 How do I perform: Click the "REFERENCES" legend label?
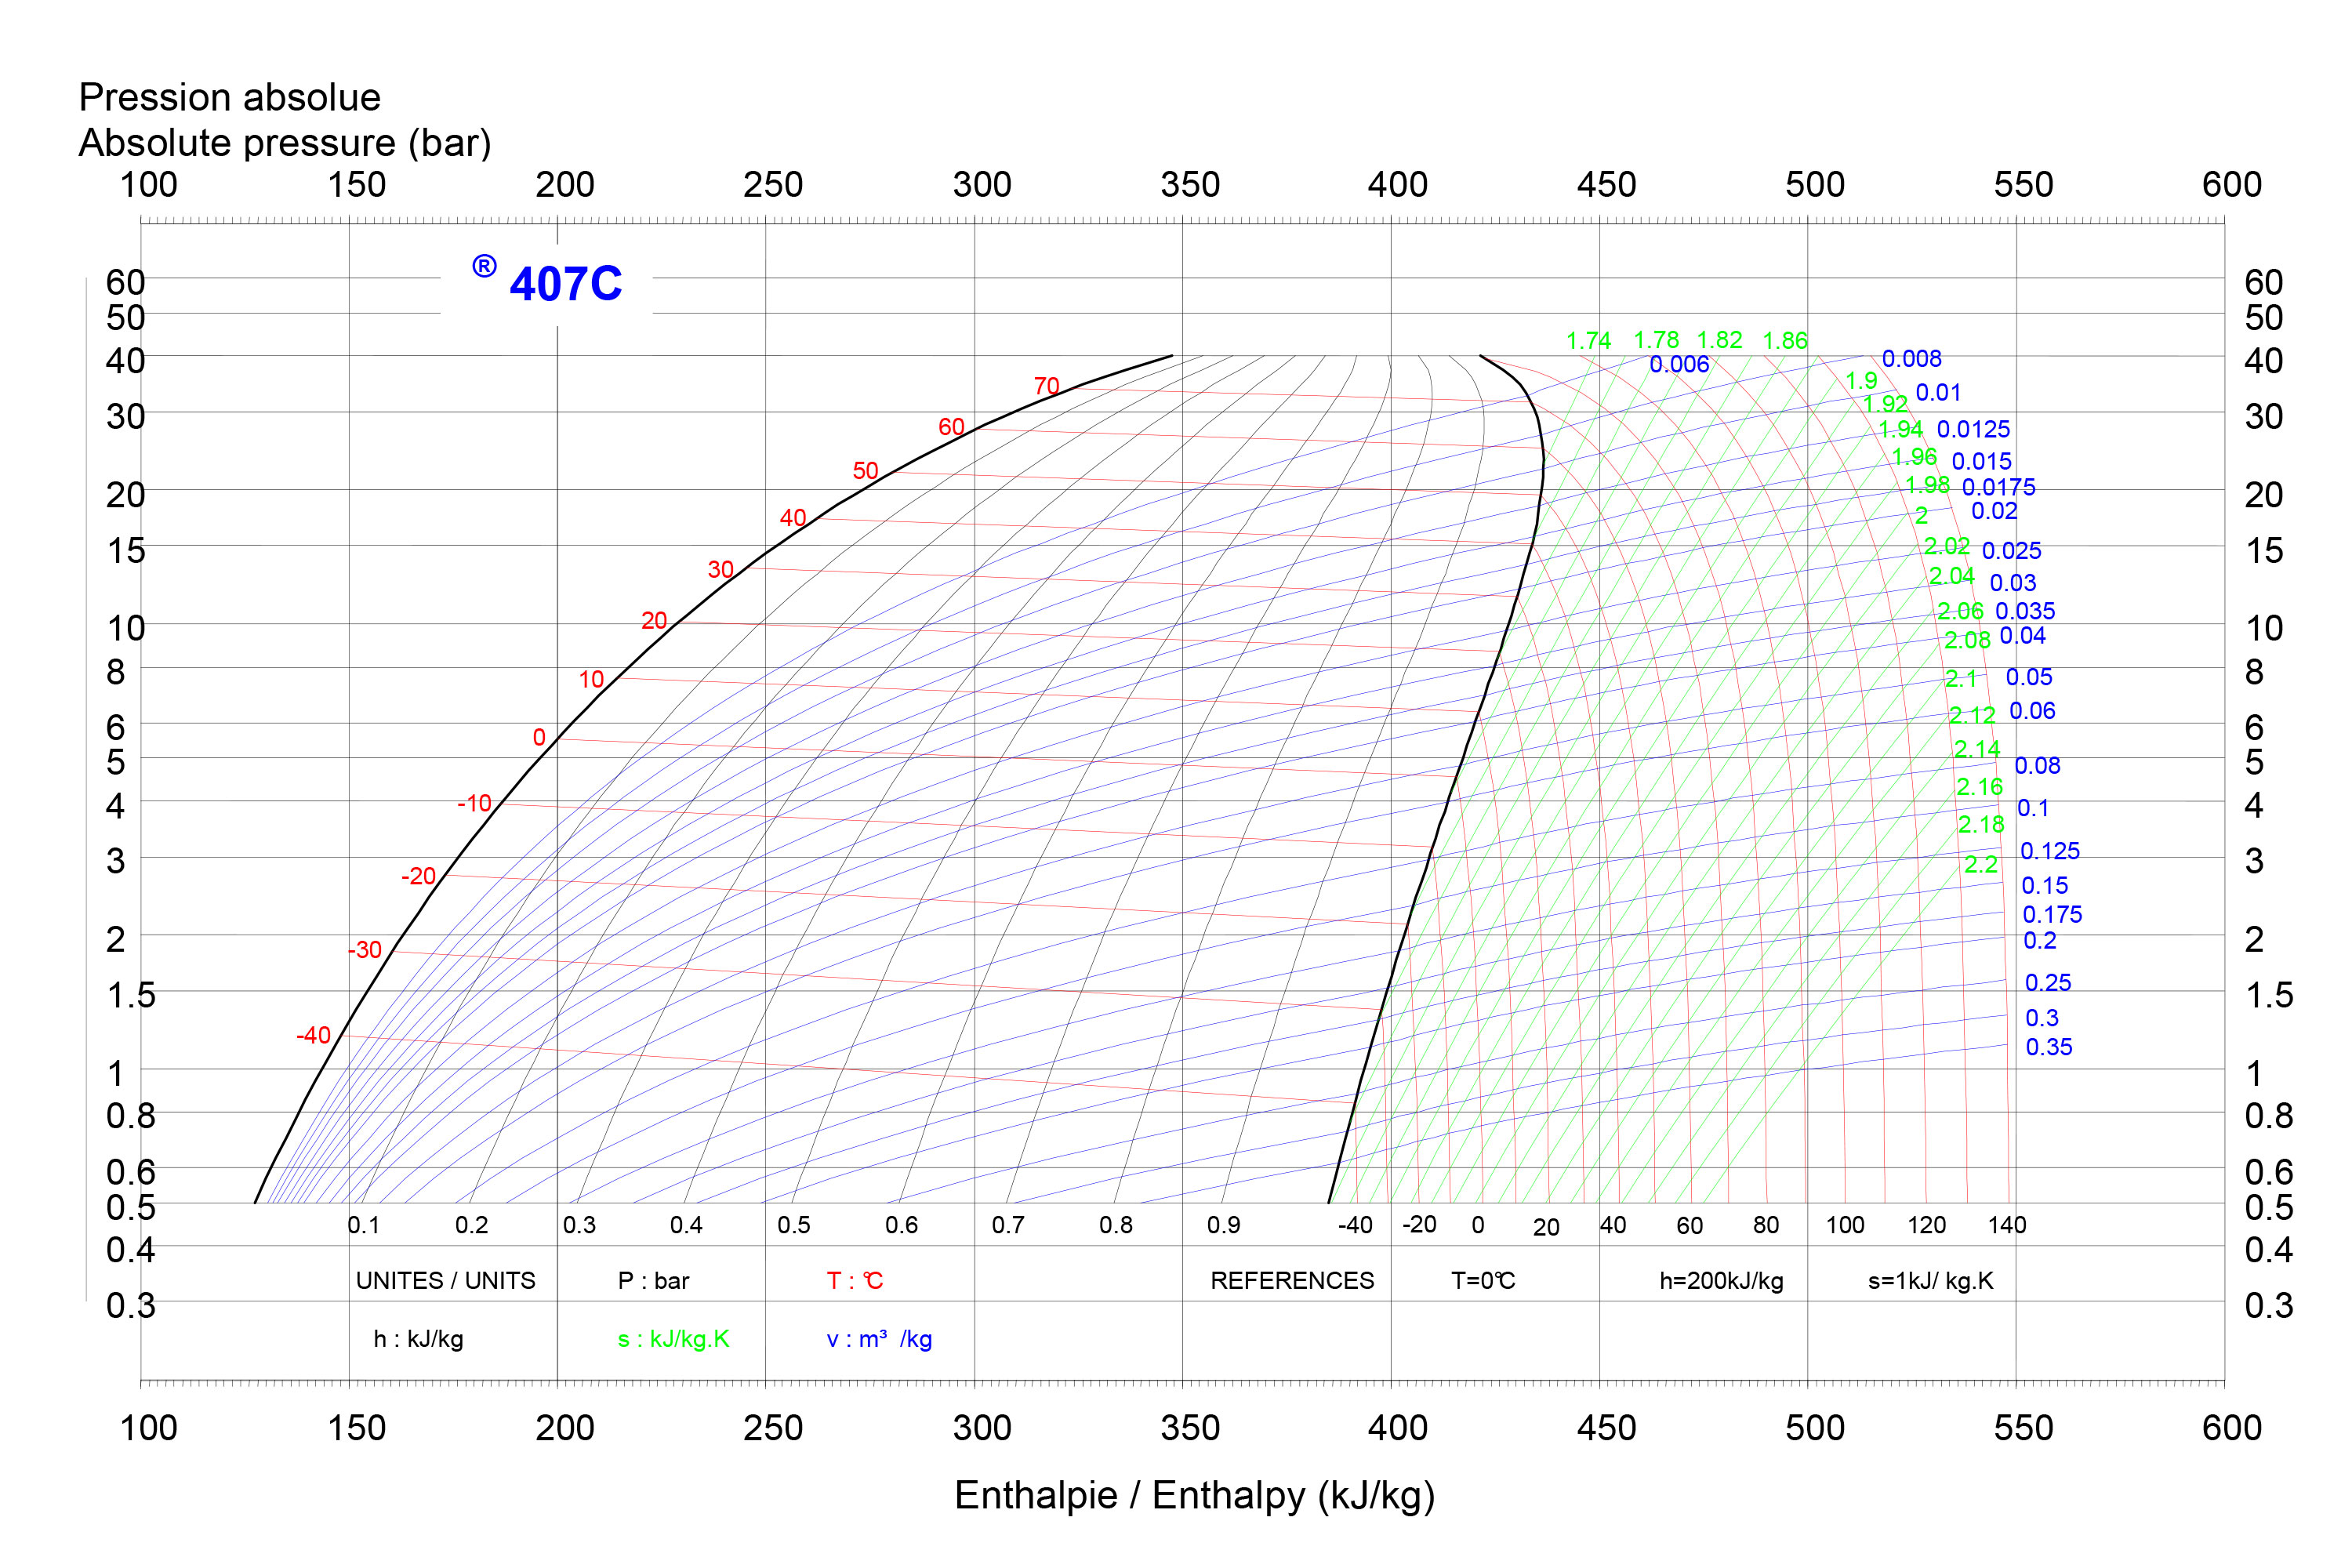[x=1292, y=1281]
